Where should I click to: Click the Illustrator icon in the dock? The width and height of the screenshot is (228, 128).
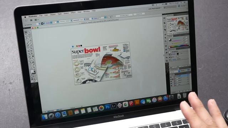(137, 102)
